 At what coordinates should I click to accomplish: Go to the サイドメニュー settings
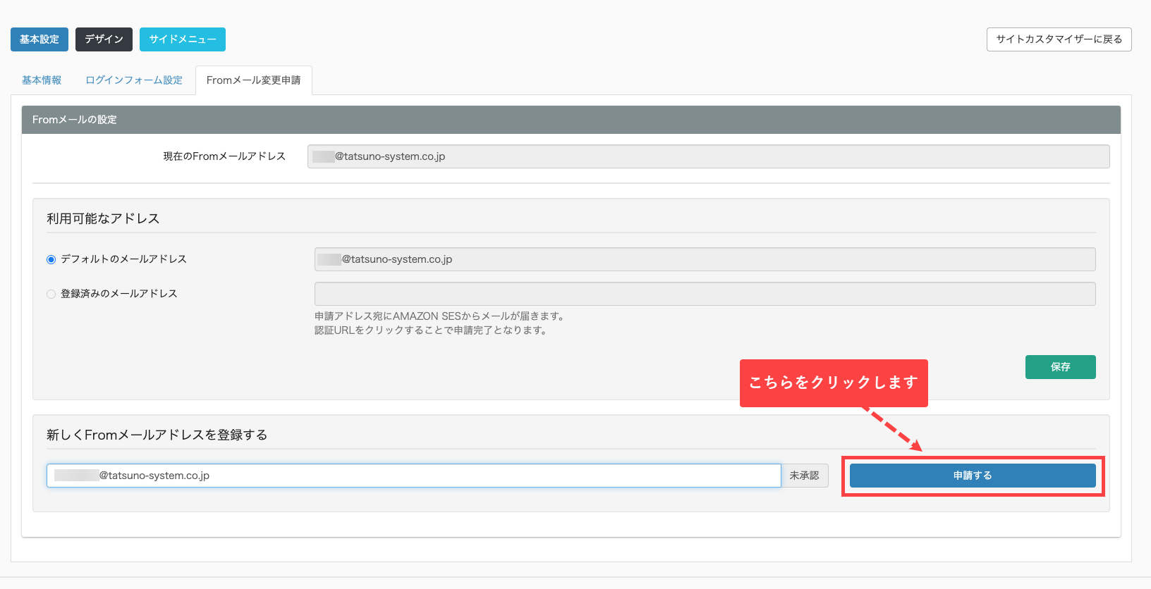click(182, 39)
